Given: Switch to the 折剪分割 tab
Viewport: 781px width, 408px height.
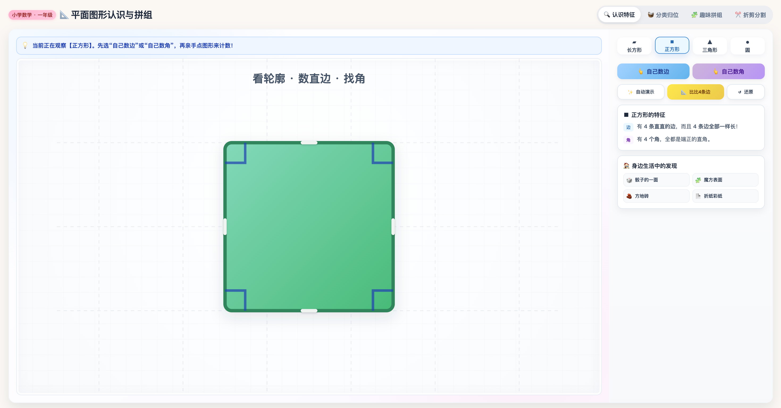Looking at the screenshot, I should click(x=750, y=15).
